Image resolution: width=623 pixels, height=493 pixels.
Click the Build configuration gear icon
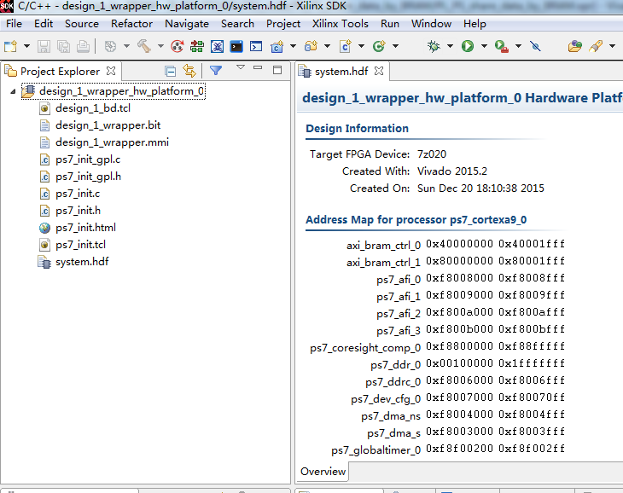110,46
